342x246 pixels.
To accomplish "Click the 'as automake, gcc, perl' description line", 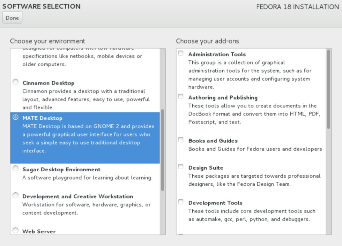I will pos(249,219).
